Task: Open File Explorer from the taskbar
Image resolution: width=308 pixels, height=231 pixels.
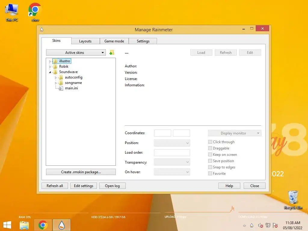Action: click(24, 225)
